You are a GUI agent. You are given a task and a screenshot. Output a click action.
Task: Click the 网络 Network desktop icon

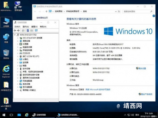coord(6,38)
